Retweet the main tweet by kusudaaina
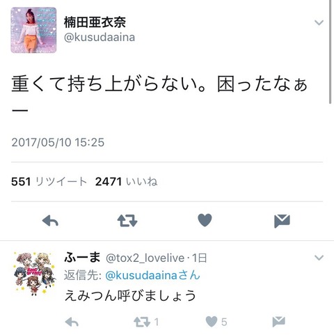Screen dimensions: 334x335 click(x=127, y=221)
